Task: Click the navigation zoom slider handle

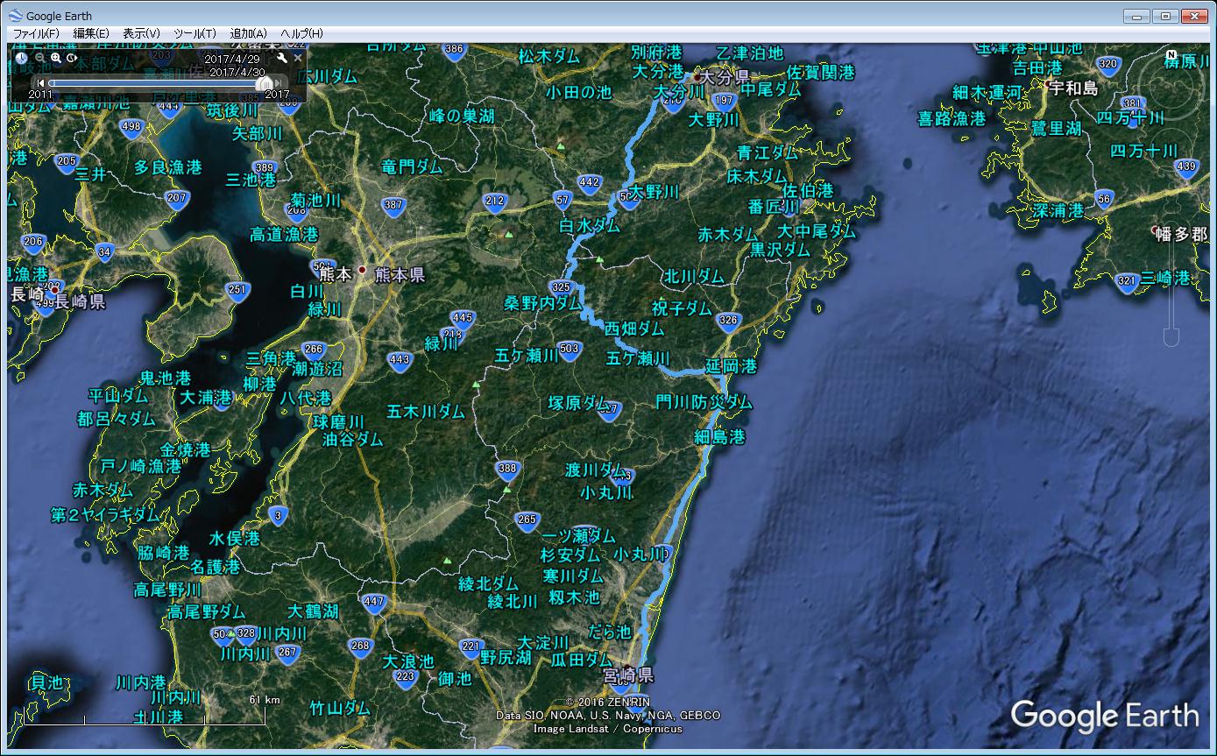Action: (1171, 336)
